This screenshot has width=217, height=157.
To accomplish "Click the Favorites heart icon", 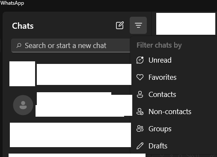I will [140, 77].
